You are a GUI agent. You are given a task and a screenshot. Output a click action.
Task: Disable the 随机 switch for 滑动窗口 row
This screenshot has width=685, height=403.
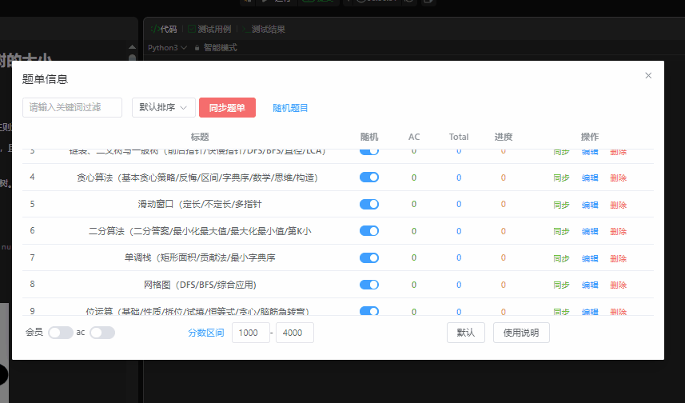coord(369,204)
